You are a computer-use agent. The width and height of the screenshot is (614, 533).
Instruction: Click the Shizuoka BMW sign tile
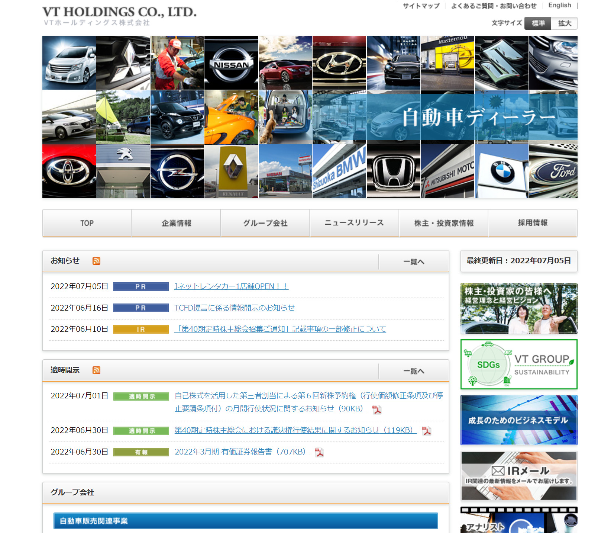339,171
